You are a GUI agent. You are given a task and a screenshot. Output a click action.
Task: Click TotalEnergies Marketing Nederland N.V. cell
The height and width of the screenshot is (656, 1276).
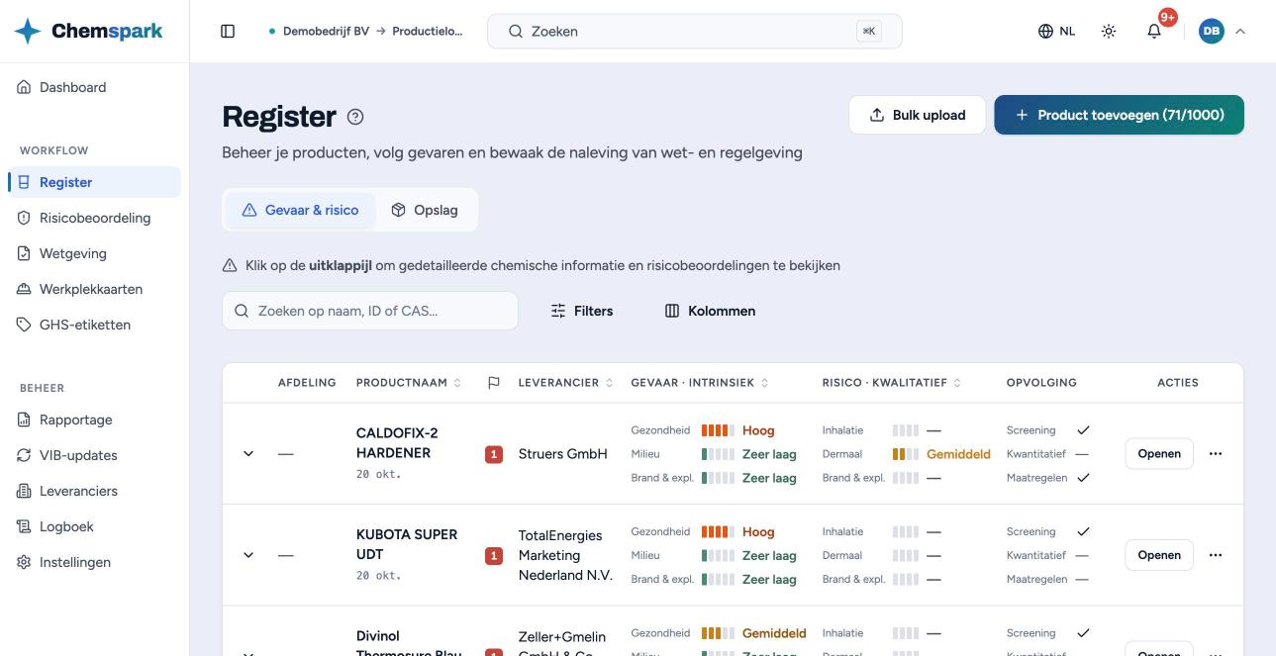click(x=565, y=555)
